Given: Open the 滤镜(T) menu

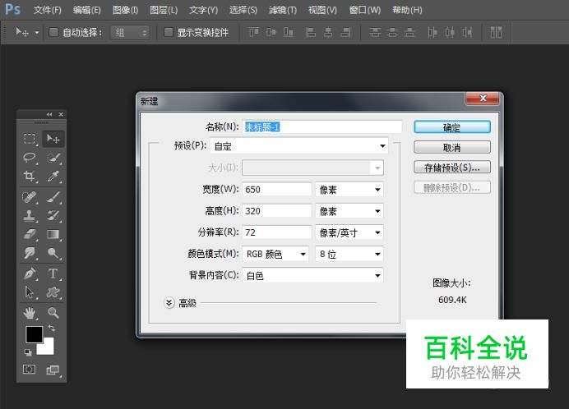Looking at the screenshot, I should pyautogui.click(x=283, y=10).
